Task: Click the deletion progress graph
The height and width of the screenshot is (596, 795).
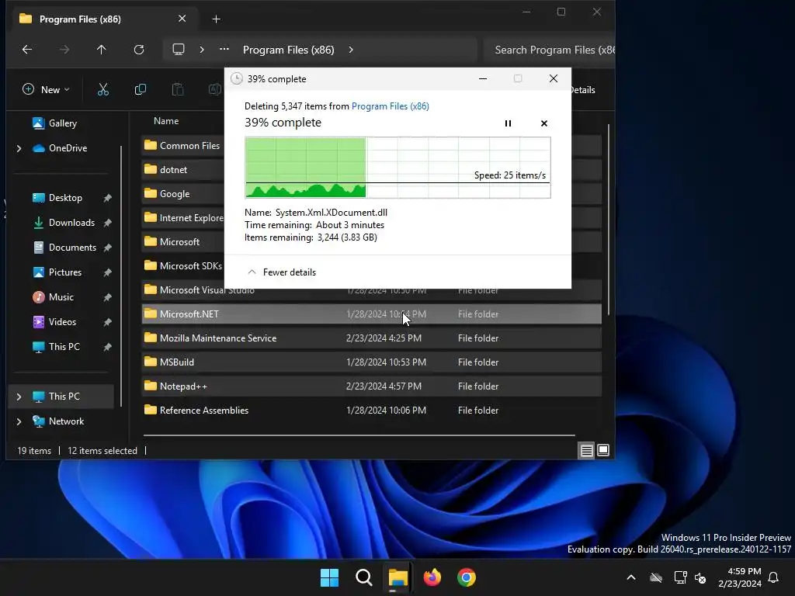Action: [x=397, y=168]
